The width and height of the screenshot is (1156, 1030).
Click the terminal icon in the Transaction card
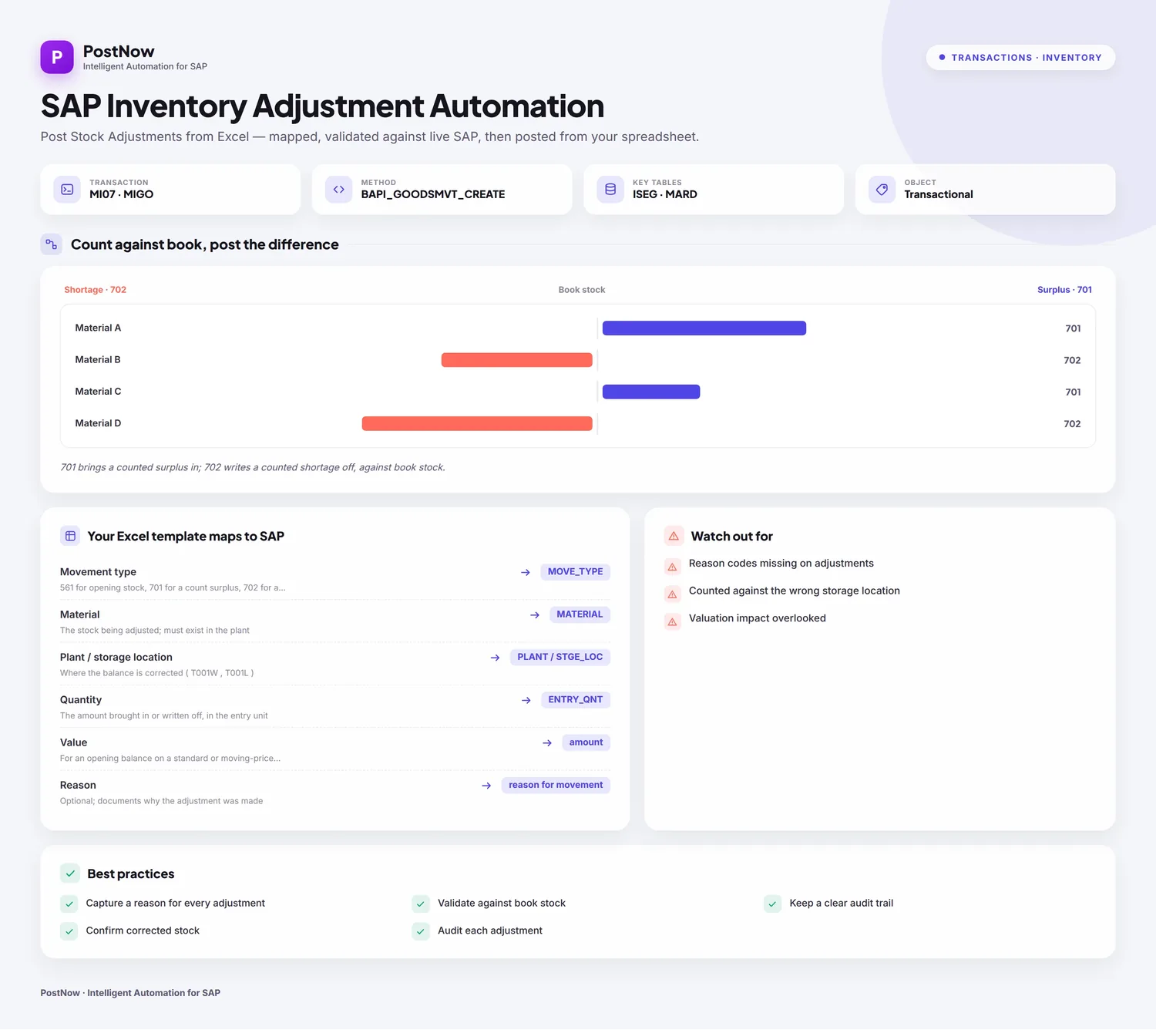click(67, 190)
